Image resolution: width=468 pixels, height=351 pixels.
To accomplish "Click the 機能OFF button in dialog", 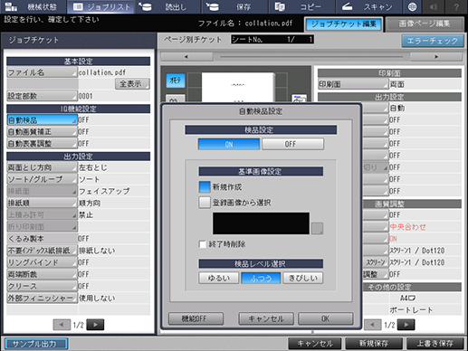I will (196, 318).
